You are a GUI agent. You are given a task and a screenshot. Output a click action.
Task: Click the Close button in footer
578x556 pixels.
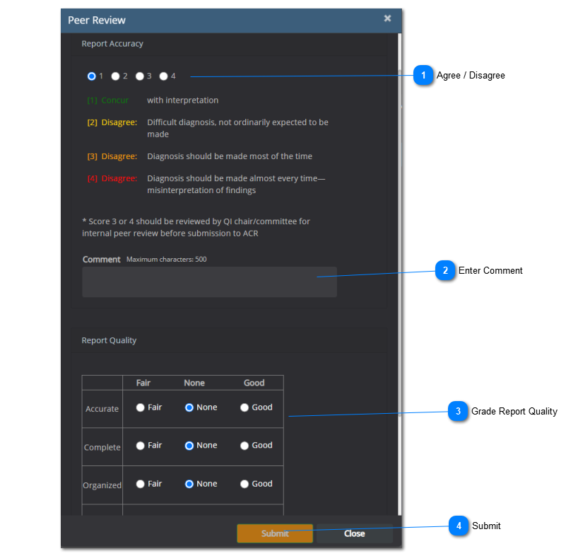click(x=354, y=533)
